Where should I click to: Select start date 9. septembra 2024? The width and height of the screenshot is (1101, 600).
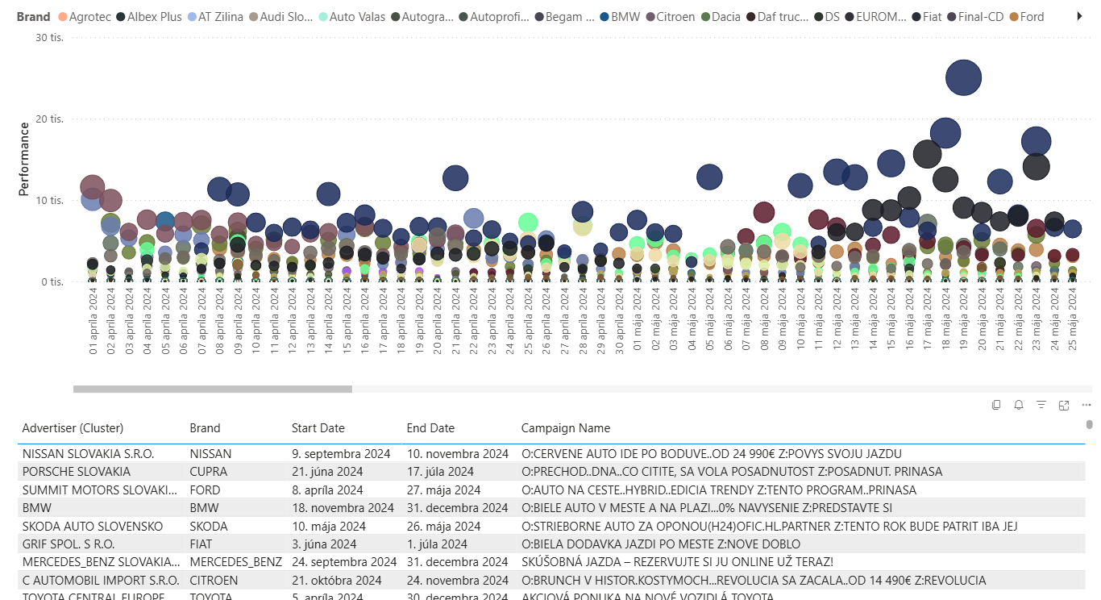pyautogui.click(x=341, y=453)
